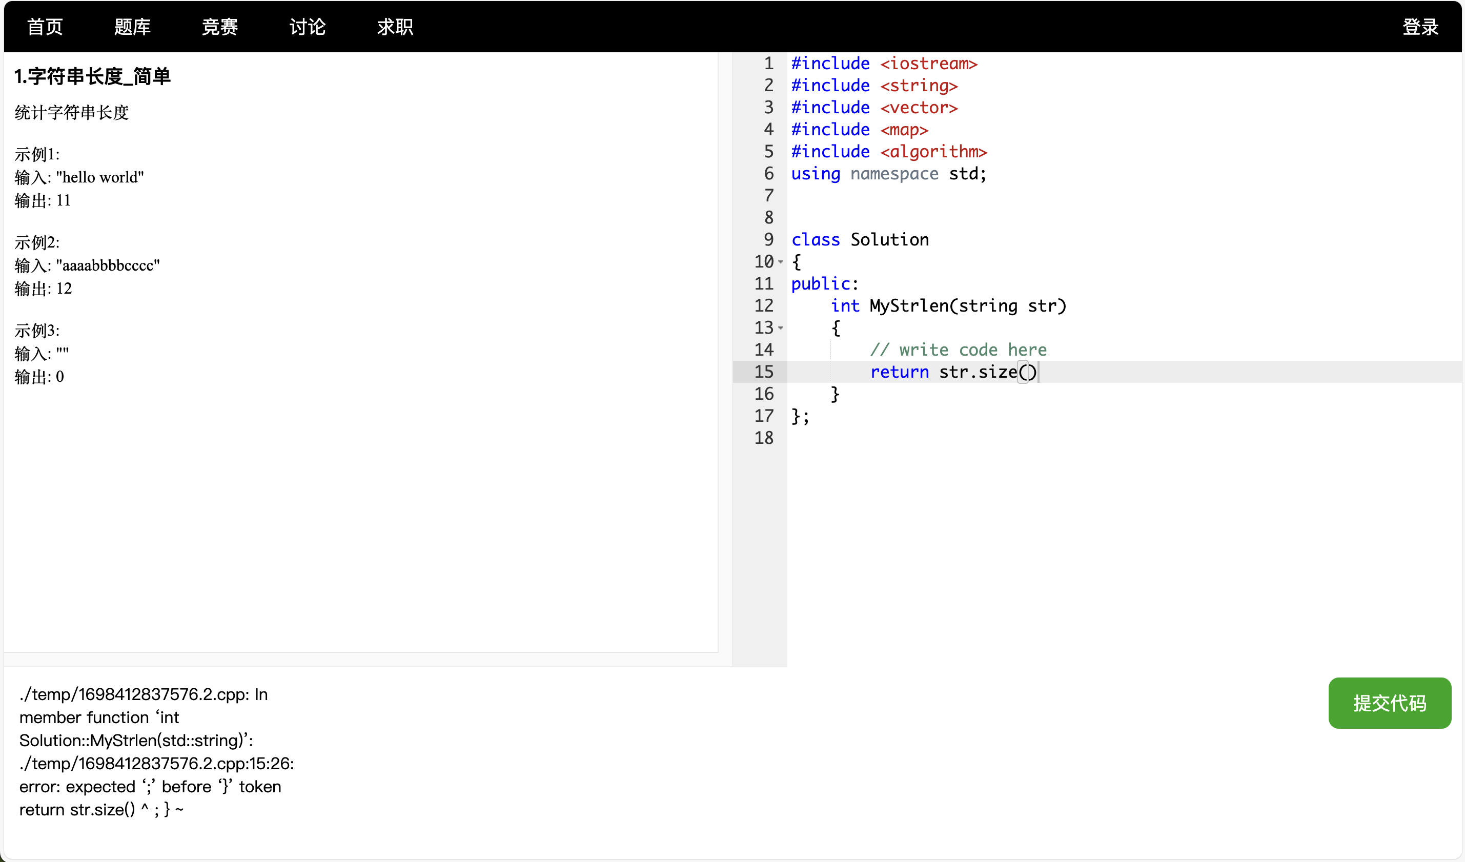1465x862 pixels.
Task: Collapse the fold arrow at line 13
Action: click(781, 329)
